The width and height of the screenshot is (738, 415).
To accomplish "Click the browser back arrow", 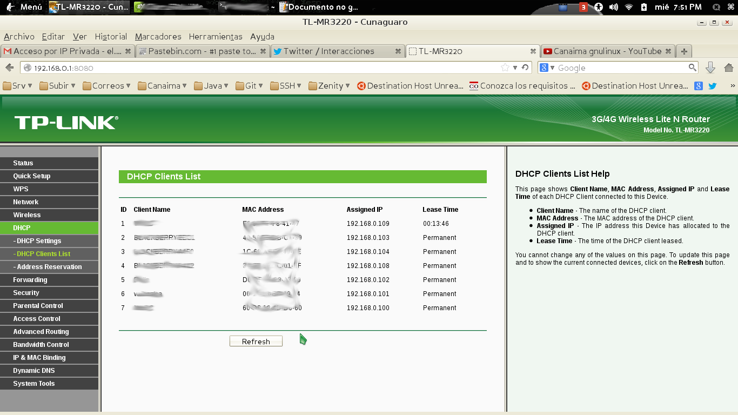I will click(x=9, y=68).
